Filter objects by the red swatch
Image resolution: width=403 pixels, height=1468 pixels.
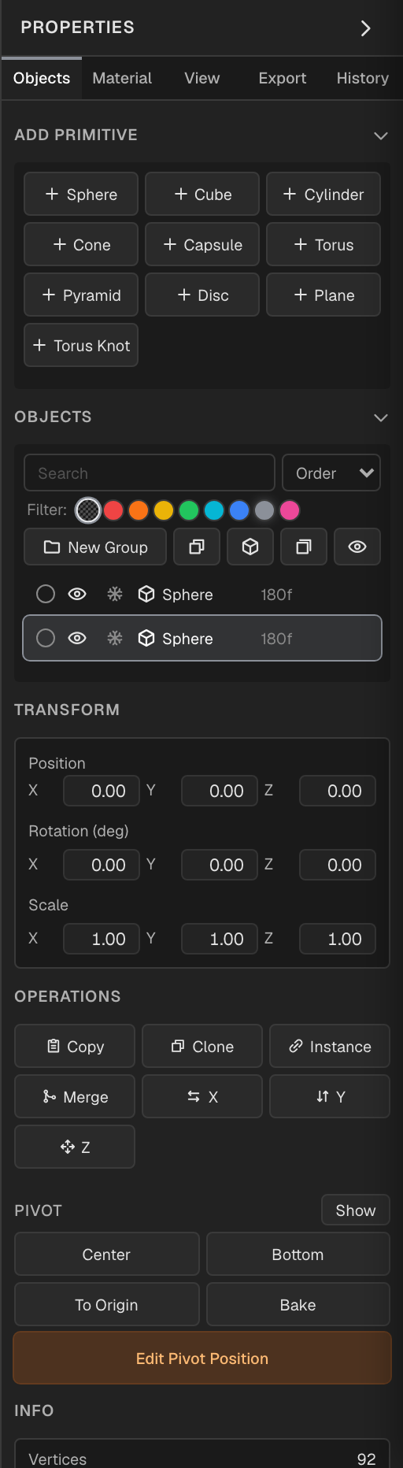113,510
